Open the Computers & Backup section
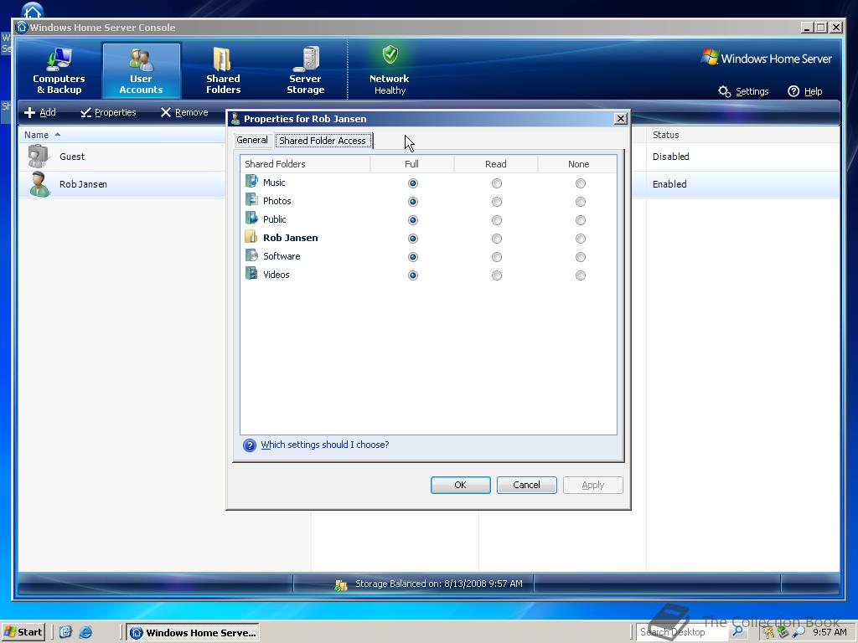The width and height of the screenshot is (858, 643). (59, 70)
